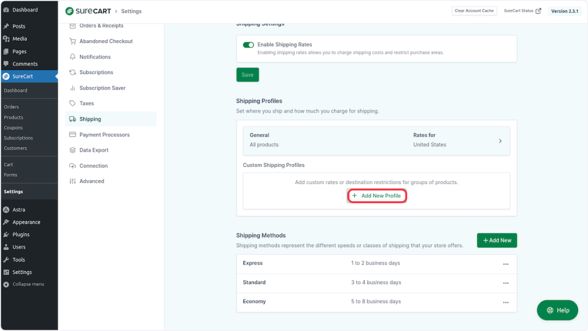Click the Abandoned Checkout cart icon

coord(72,41)
